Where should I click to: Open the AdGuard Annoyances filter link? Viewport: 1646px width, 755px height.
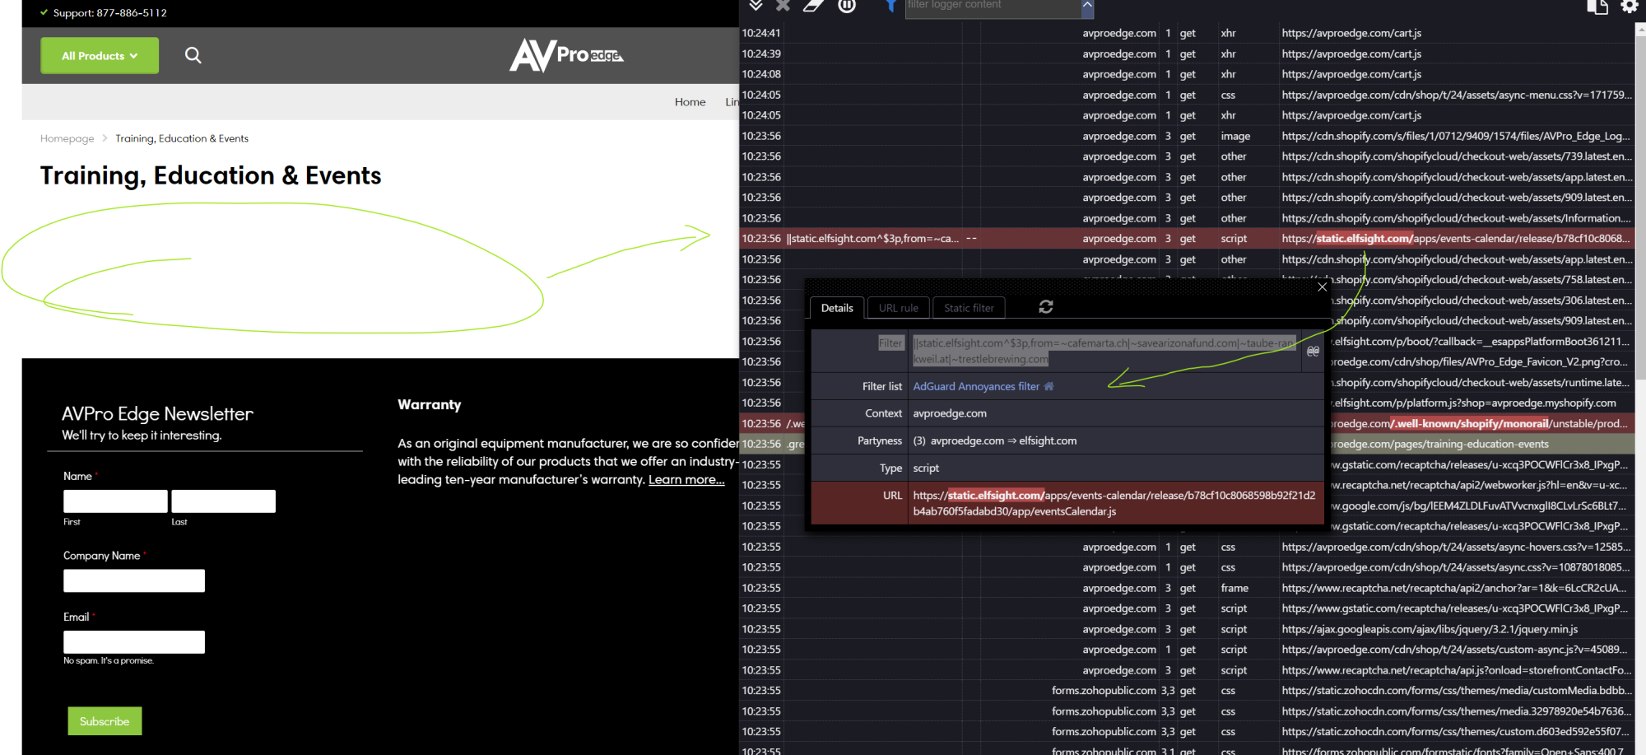[x=974, y=385]
